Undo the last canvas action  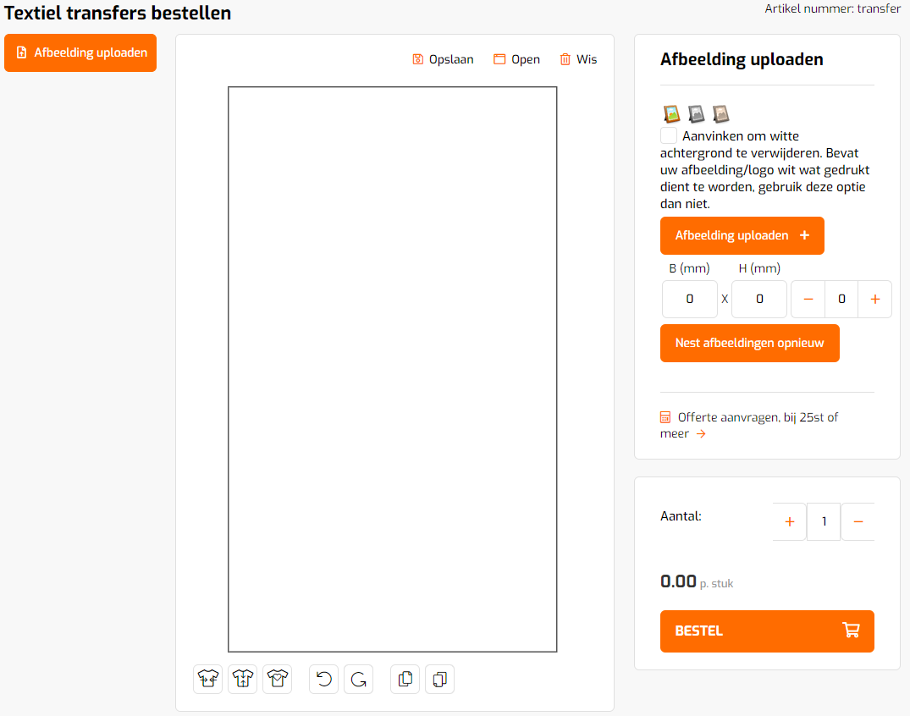coord(324,679)
